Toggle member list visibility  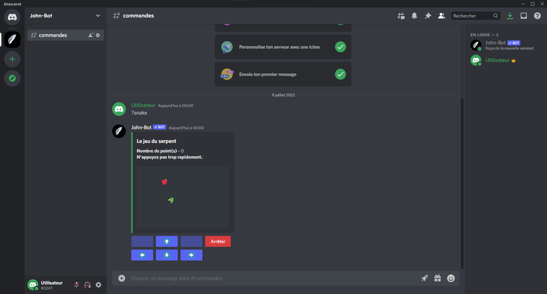[x=442, y=16]
